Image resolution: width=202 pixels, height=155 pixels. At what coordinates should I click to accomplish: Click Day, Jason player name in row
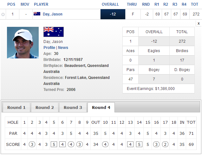coord(52,14)
